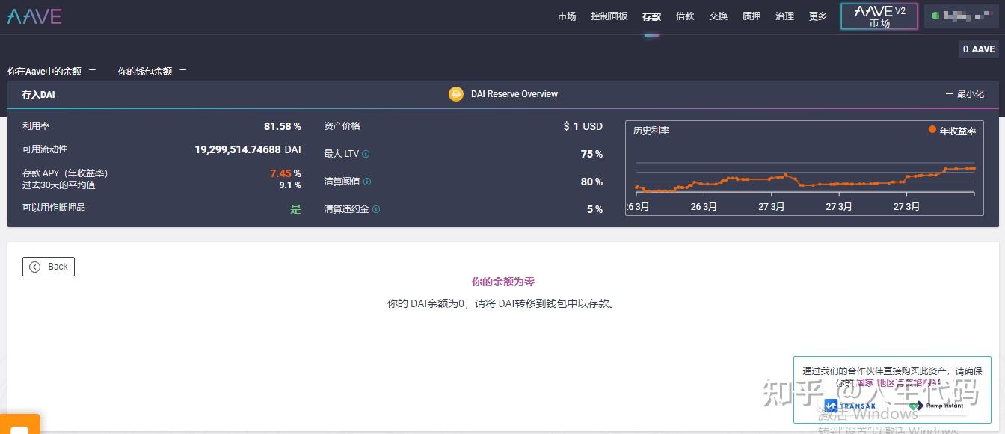Click the 5 % liquidation penalty value
Screen dimensions: 1005x434
click(x=594, y=209)
